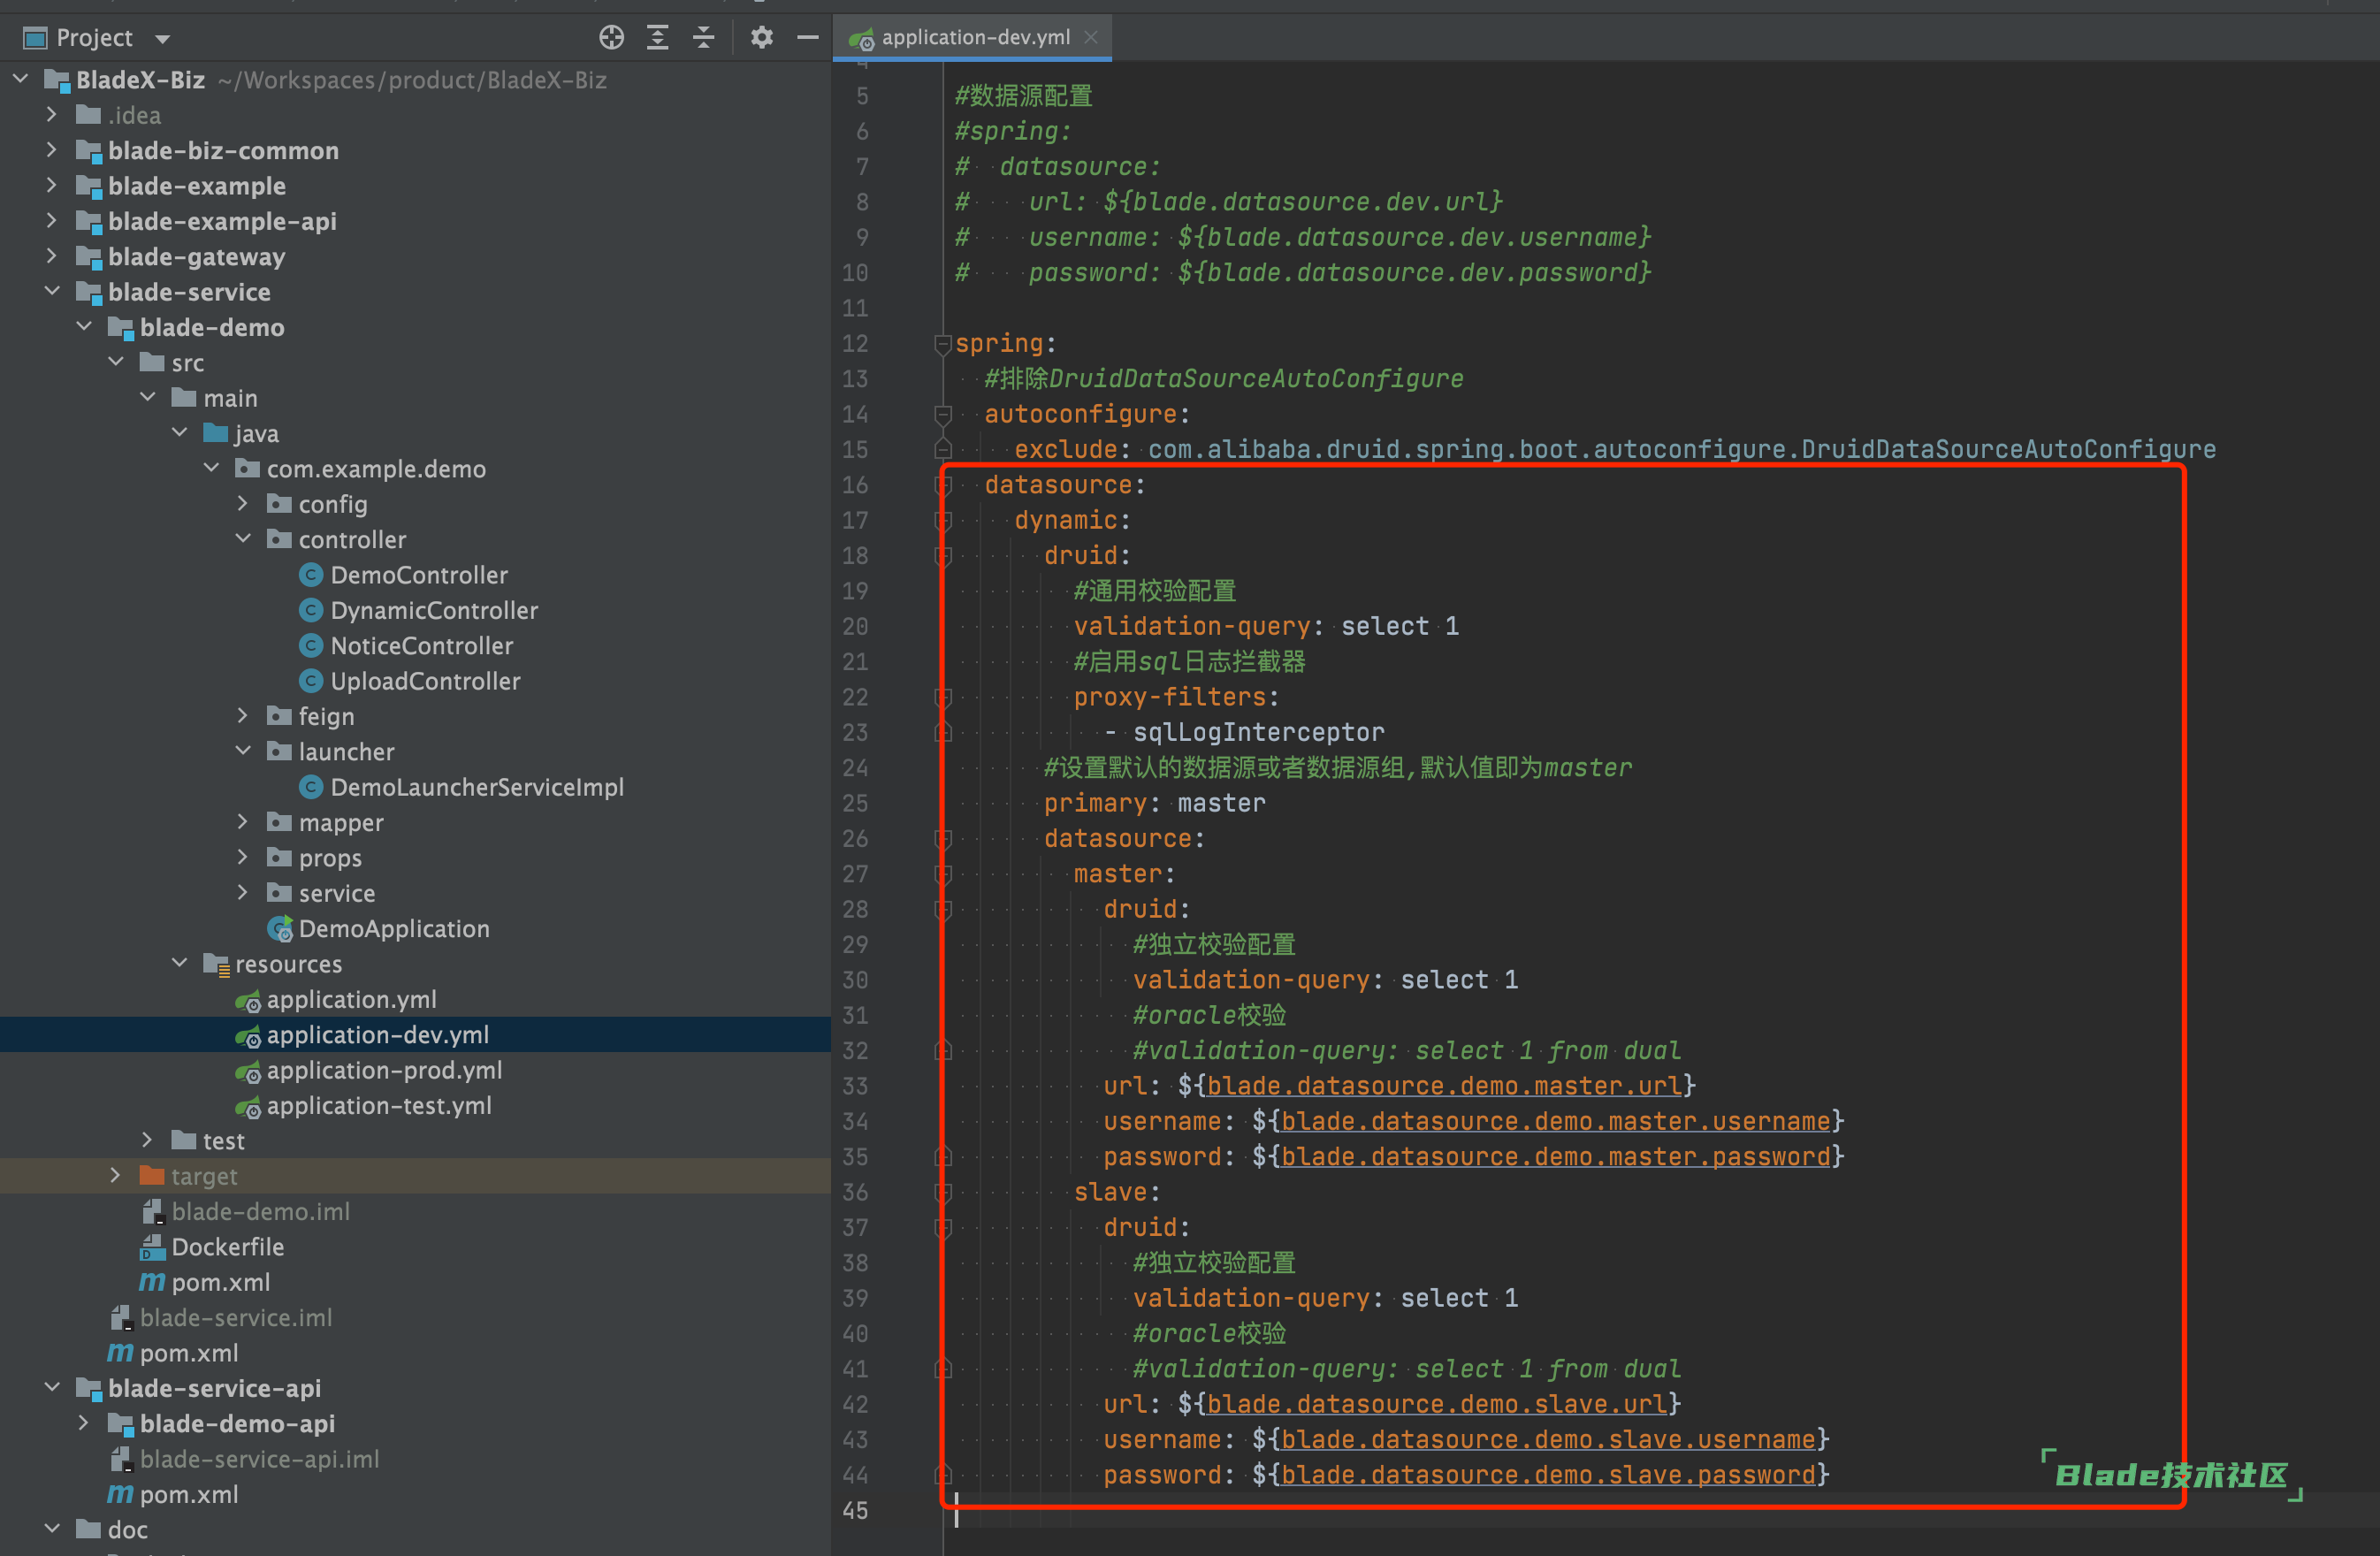The image size is (2380, 1556).
Task: Click the resources folder icon
Action: tap(216, 964)
